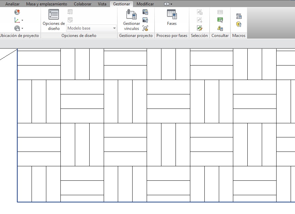Switch to the Colaborar tab
Viewport: 295px width, 214px height.
82,4
